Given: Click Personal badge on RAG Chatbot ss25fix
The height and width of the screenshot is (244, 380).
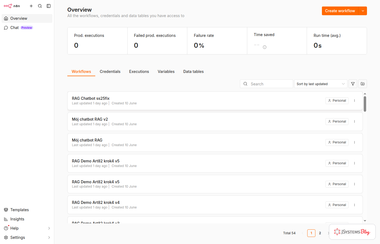Looking at the screenshot, I should (337, 101).
